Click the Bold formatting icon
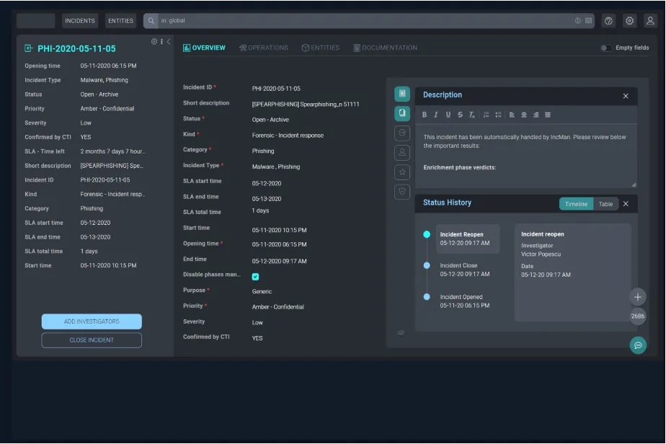 (425, 115)
